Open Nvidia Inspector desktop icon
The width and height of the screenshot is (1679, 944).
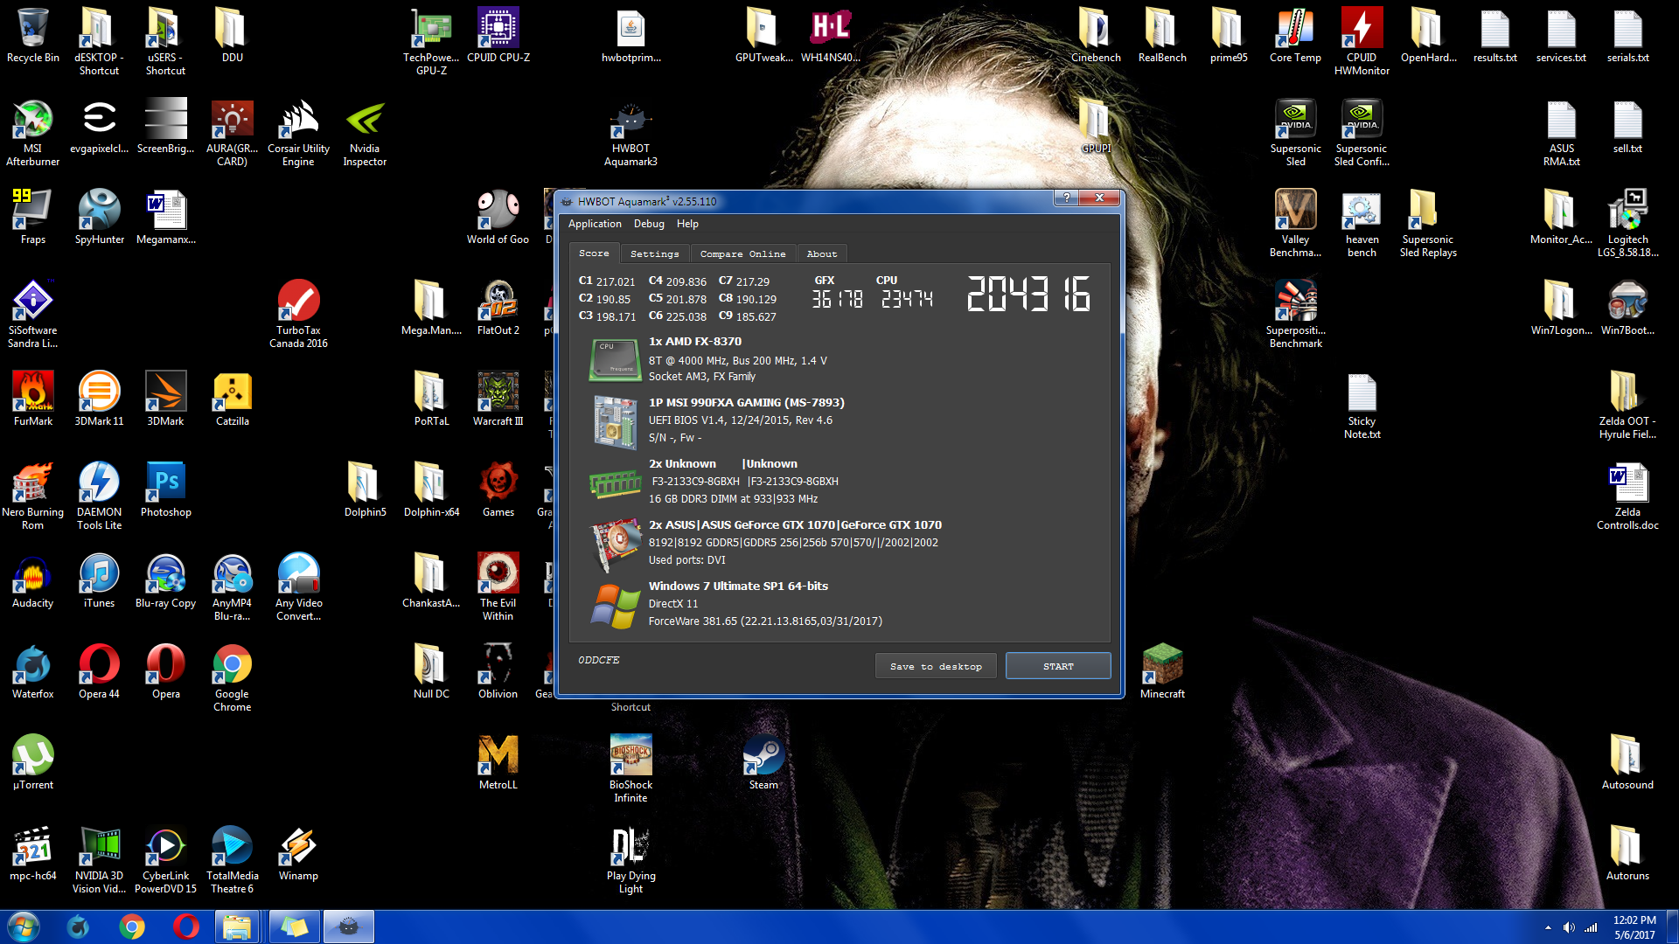pyautogui.click(x=365, y=132)
